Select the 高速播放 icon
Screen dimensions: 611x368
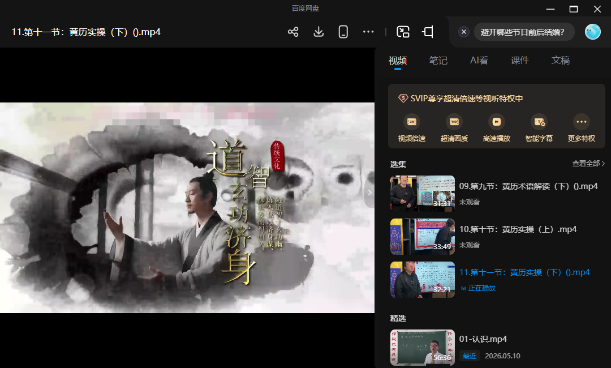click(x=497, y=122)
